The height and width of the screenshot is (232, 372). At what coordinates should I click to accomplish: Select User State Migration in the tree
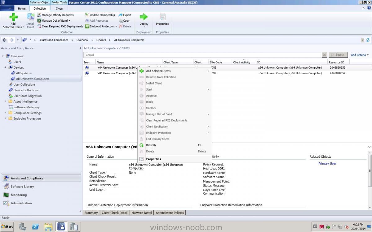[x=27, y=96]
